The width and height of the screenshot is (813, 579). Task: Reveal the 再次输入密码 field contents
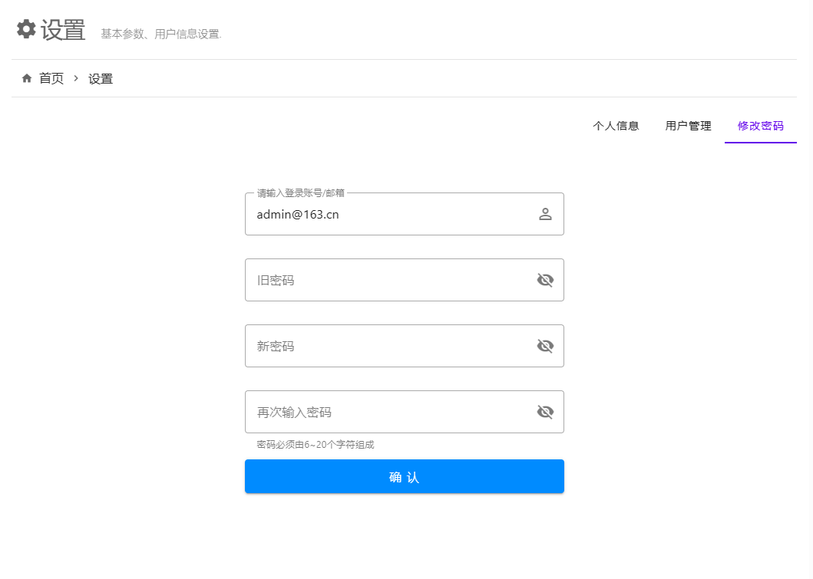click(545, 412)
